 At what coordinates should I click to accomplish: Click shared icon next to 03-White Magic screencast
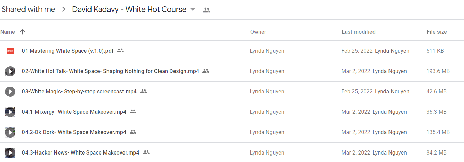coord(144,91)
